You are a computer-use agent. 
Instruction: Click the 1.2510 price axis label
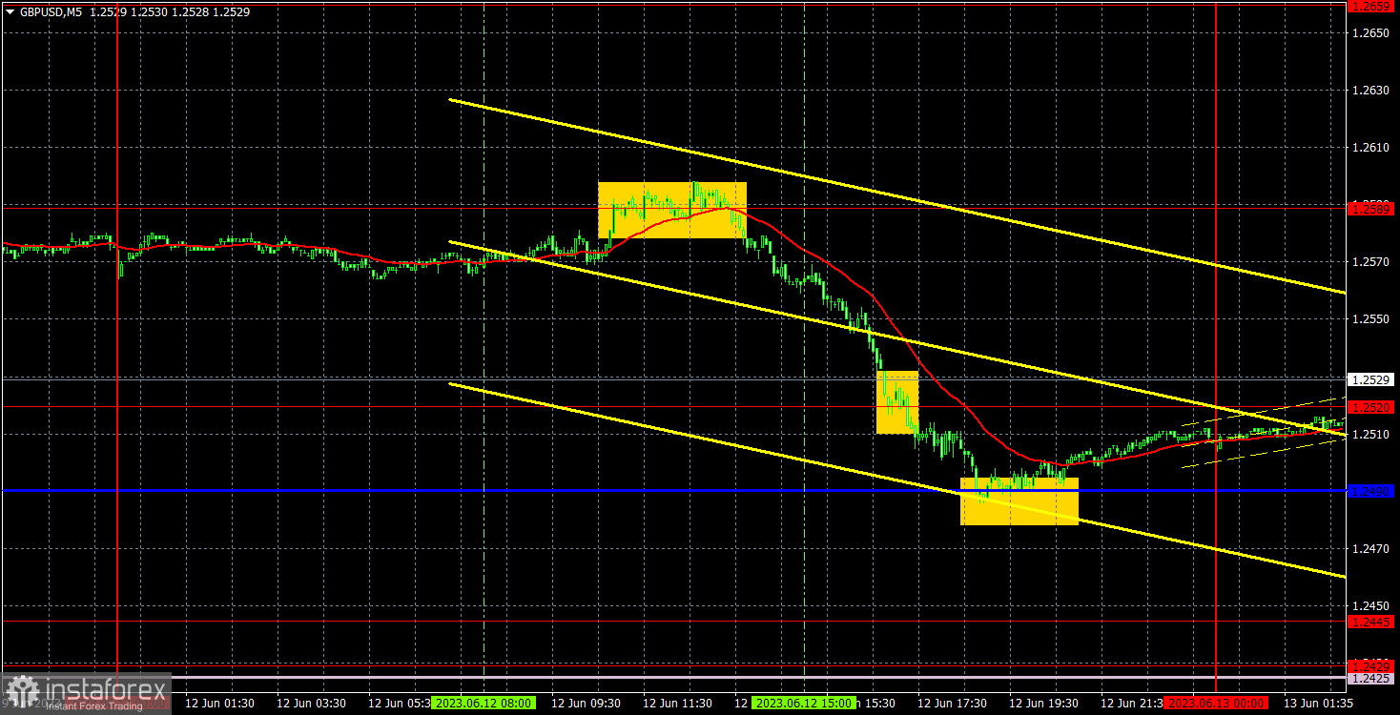click(1369, 434)
